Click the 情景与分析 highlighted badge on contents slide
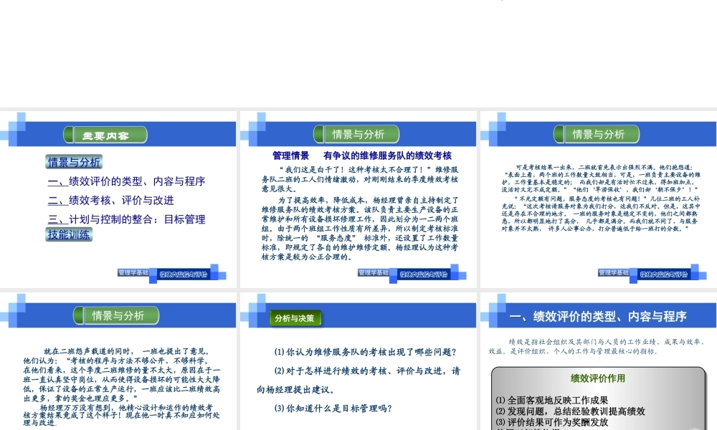The width and height of the screenshot is (717, 430). 74,161
